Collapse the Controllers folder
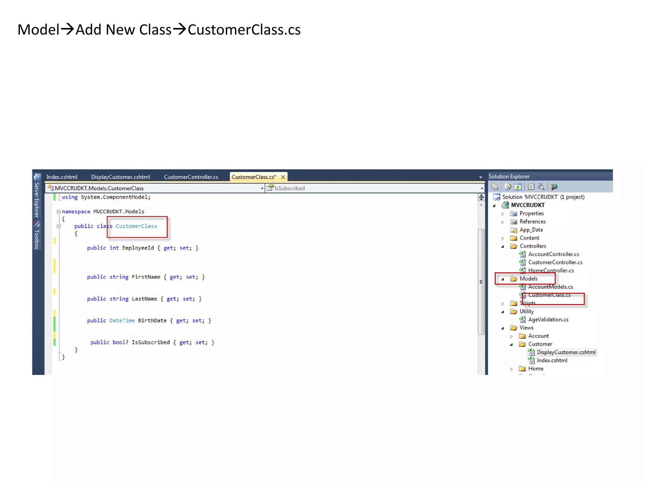 click(503, 247)
